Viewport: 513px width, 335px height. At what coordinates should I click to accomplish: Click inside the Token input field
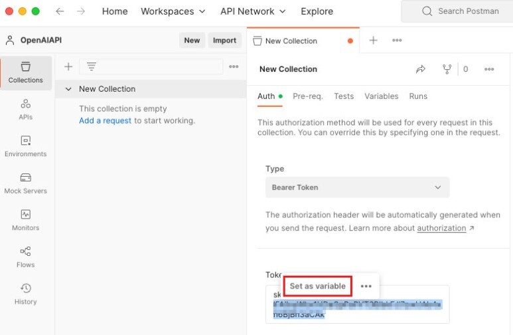click(357, 304)
